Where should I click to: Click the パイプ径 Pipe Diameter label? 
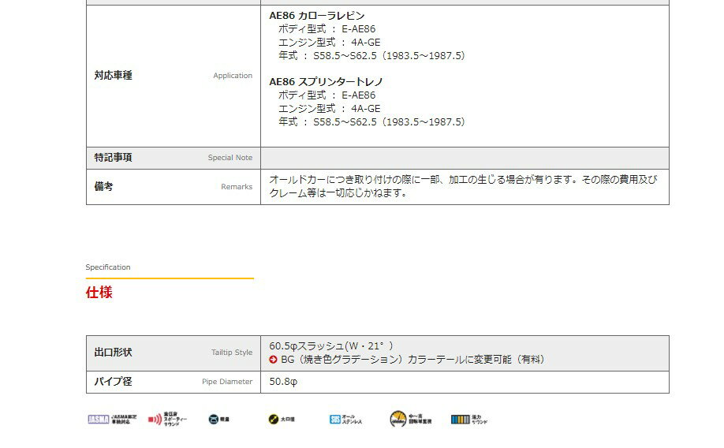[x=113, y=382]
